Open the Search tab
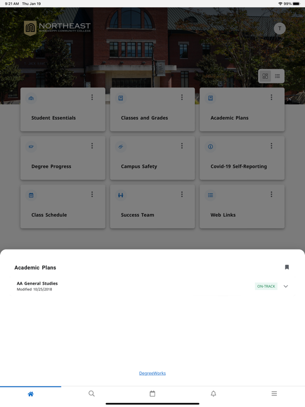Screen dimensions: 305x407 [x=92, y=394]
